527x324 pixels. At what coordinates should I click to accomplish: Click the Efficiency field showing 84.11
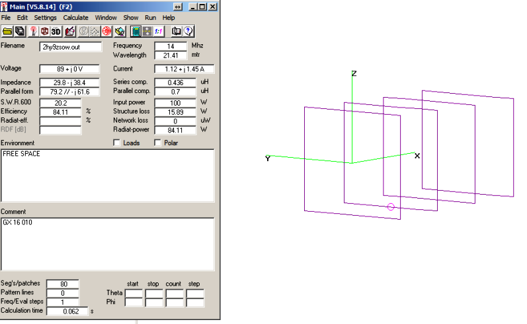tap(60, 112)
